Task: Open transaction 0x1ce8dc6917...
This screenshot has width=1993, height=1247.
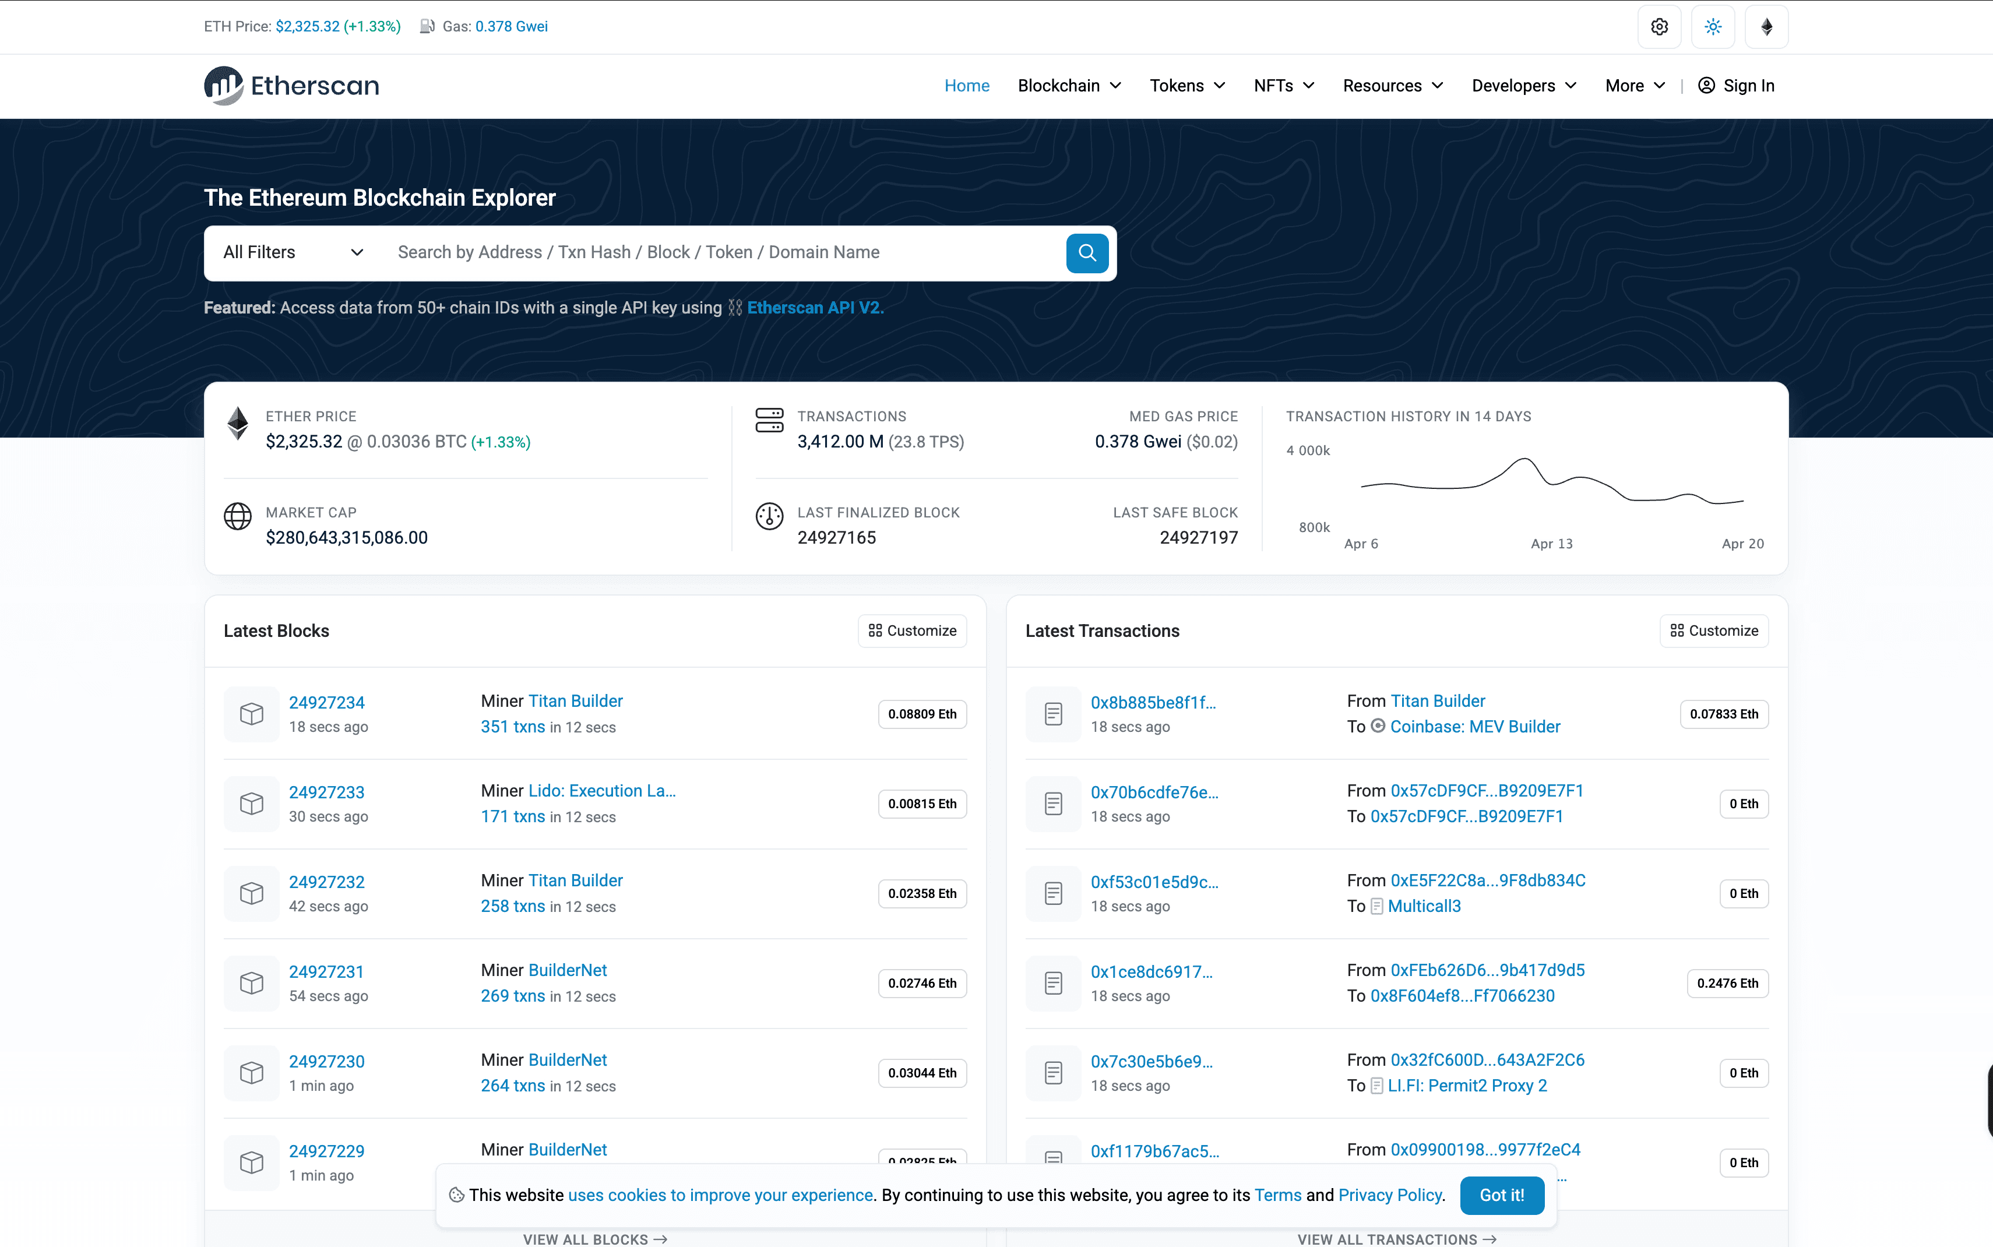Action: (1151, 971)
